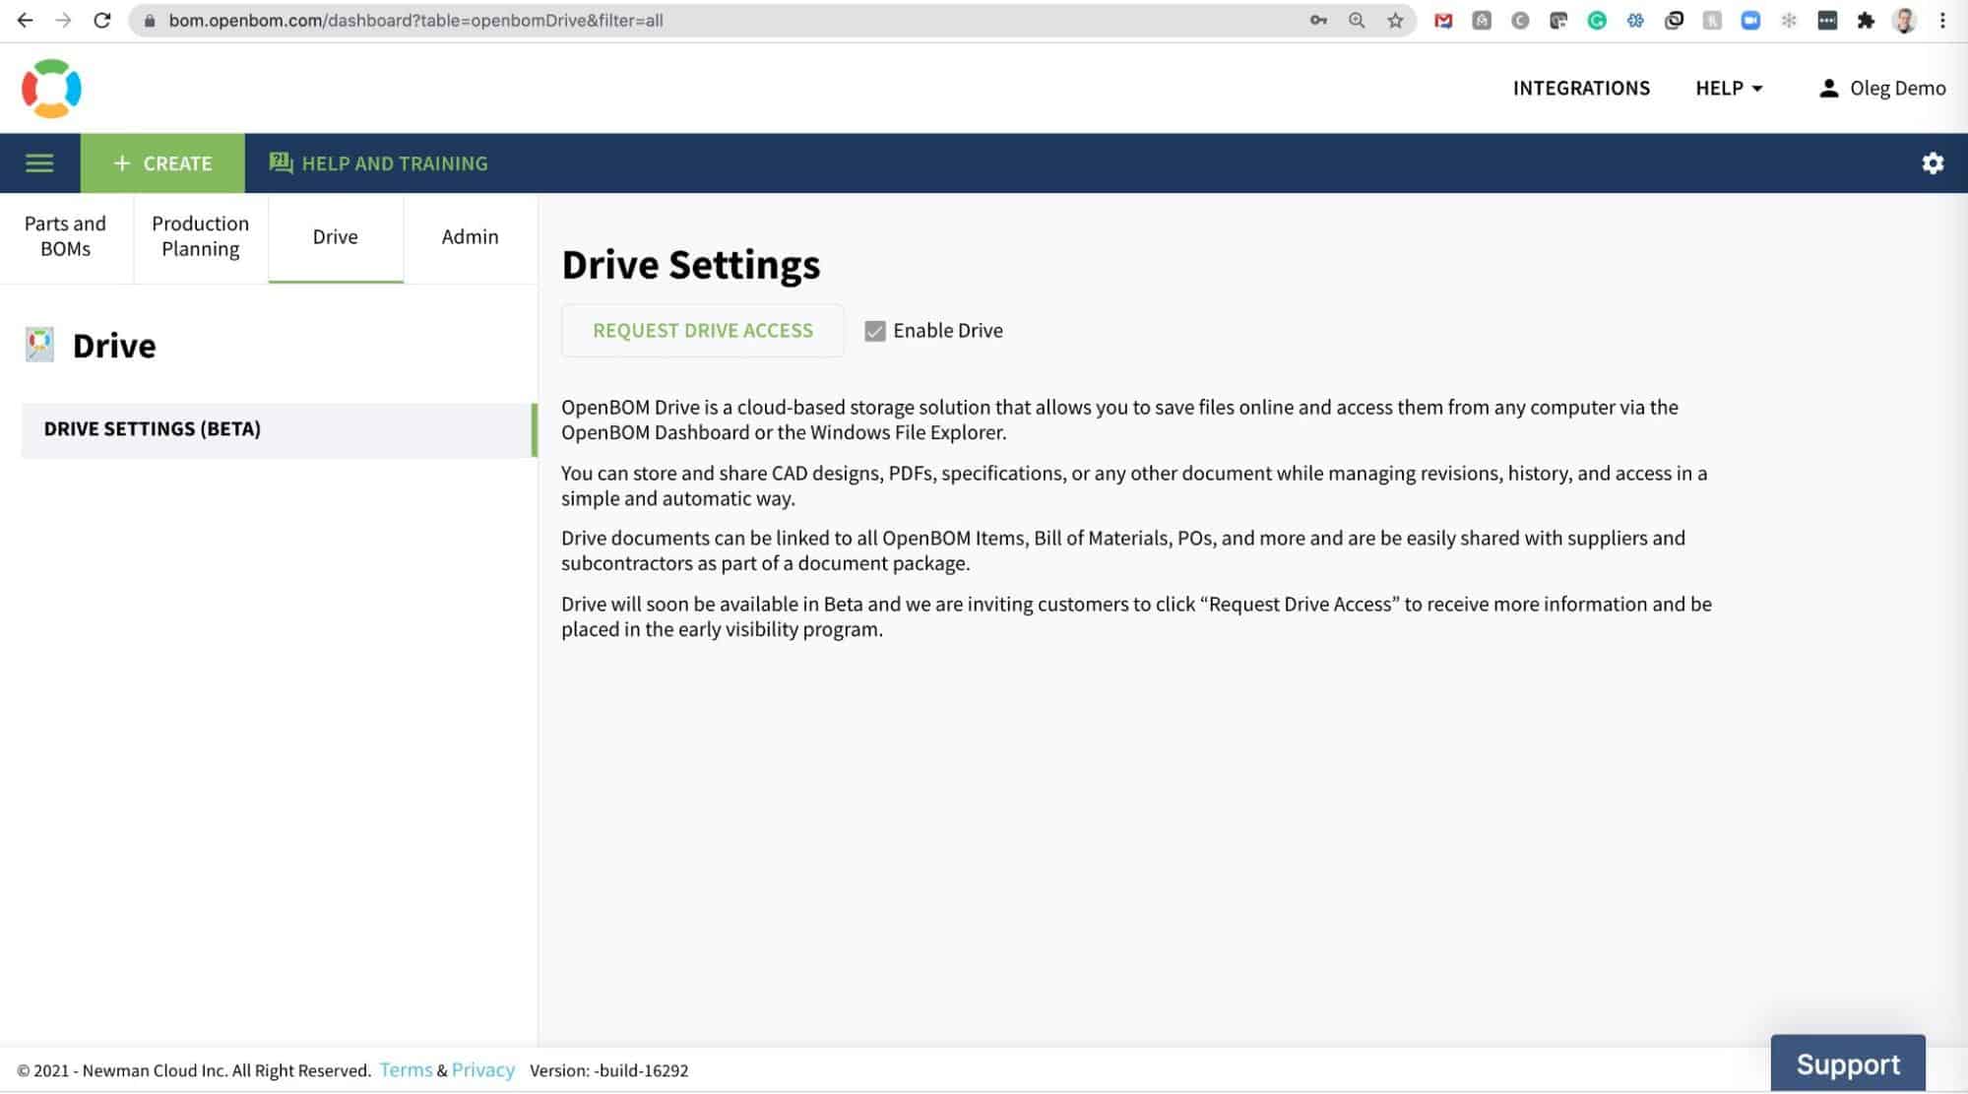Click the browser address bar URL
1968x1094 pixels.
[x=416, y=20]
